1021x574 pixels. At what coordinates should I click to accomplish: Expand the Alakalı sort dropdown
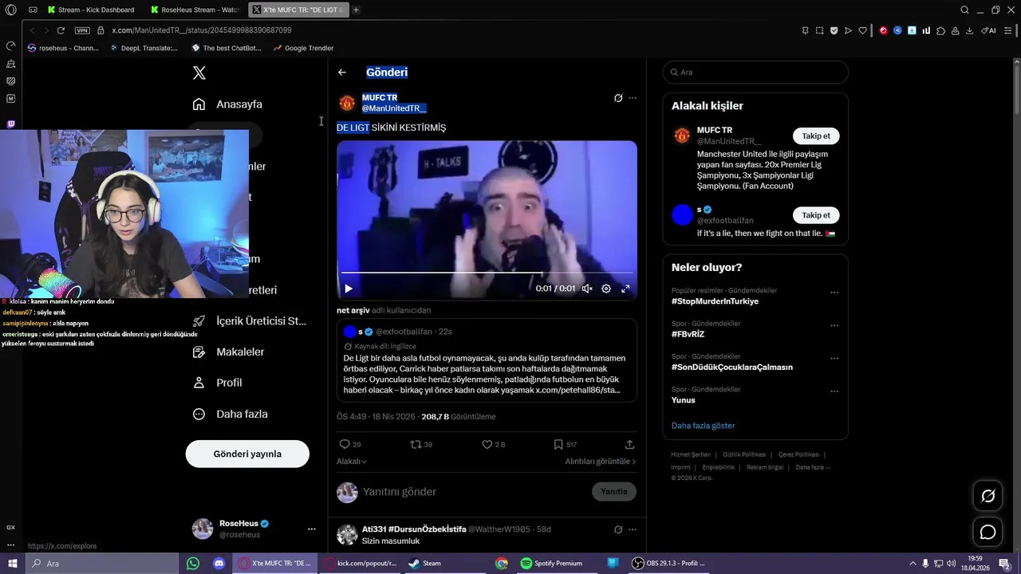[x=352, y=462]
